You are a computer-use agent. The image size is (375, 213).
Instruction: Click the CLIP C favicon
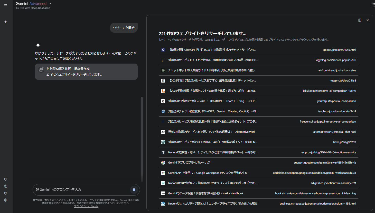163,101
